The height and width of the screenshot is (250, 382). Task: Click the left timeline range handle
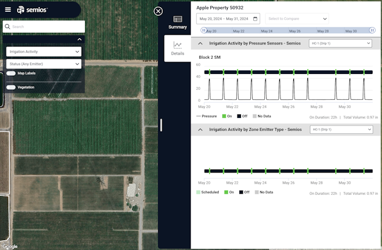pos(204,30)
